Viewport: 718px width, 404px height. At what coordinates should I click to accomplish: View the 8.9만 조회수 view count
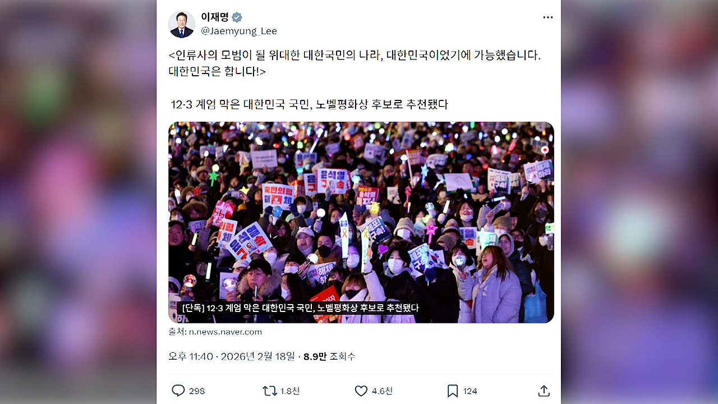point(329,356)
